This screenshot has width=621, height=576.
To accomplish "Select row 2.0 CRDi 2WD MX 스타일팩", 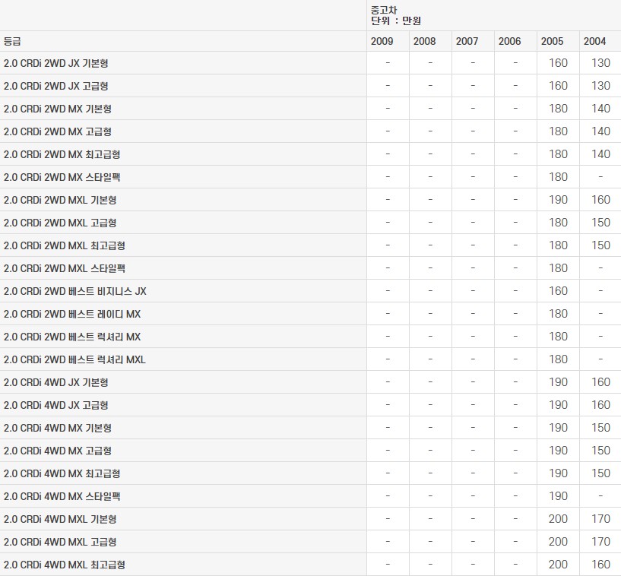I will (310, 177).
